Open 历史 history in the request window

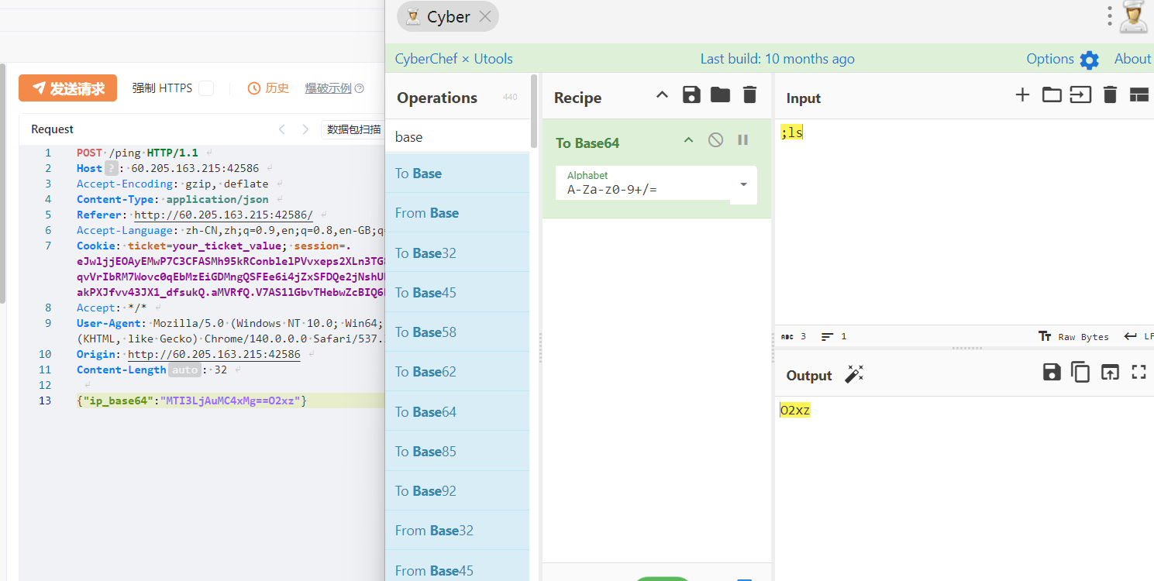point(268,88)
